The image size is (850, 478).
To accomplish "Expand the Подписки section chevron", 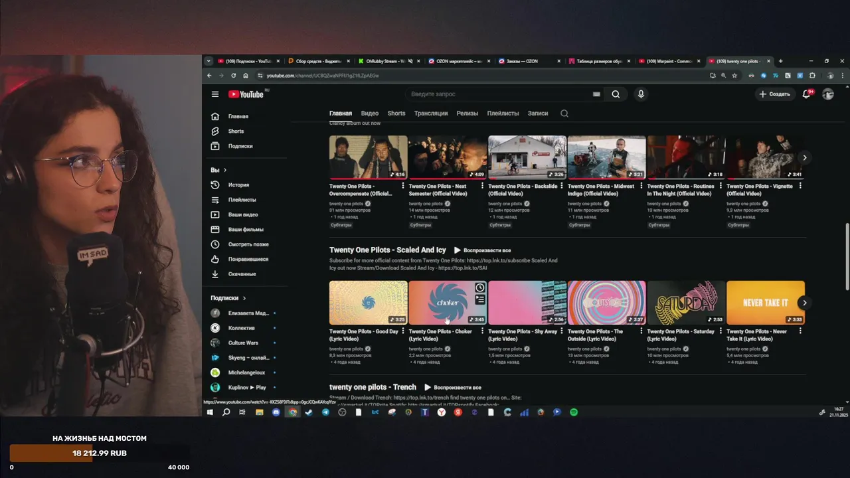I will [244, 298].
